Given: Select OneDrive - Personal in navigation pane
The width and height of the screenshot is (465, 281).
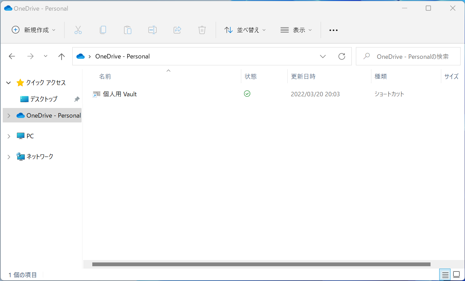Looking at the screenshot, I should coord(54,116).
